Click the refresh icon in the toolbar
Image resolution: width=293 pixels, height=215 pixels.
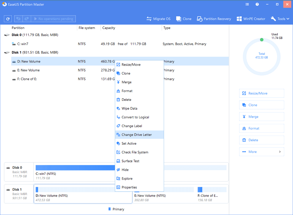coord(8,19)
